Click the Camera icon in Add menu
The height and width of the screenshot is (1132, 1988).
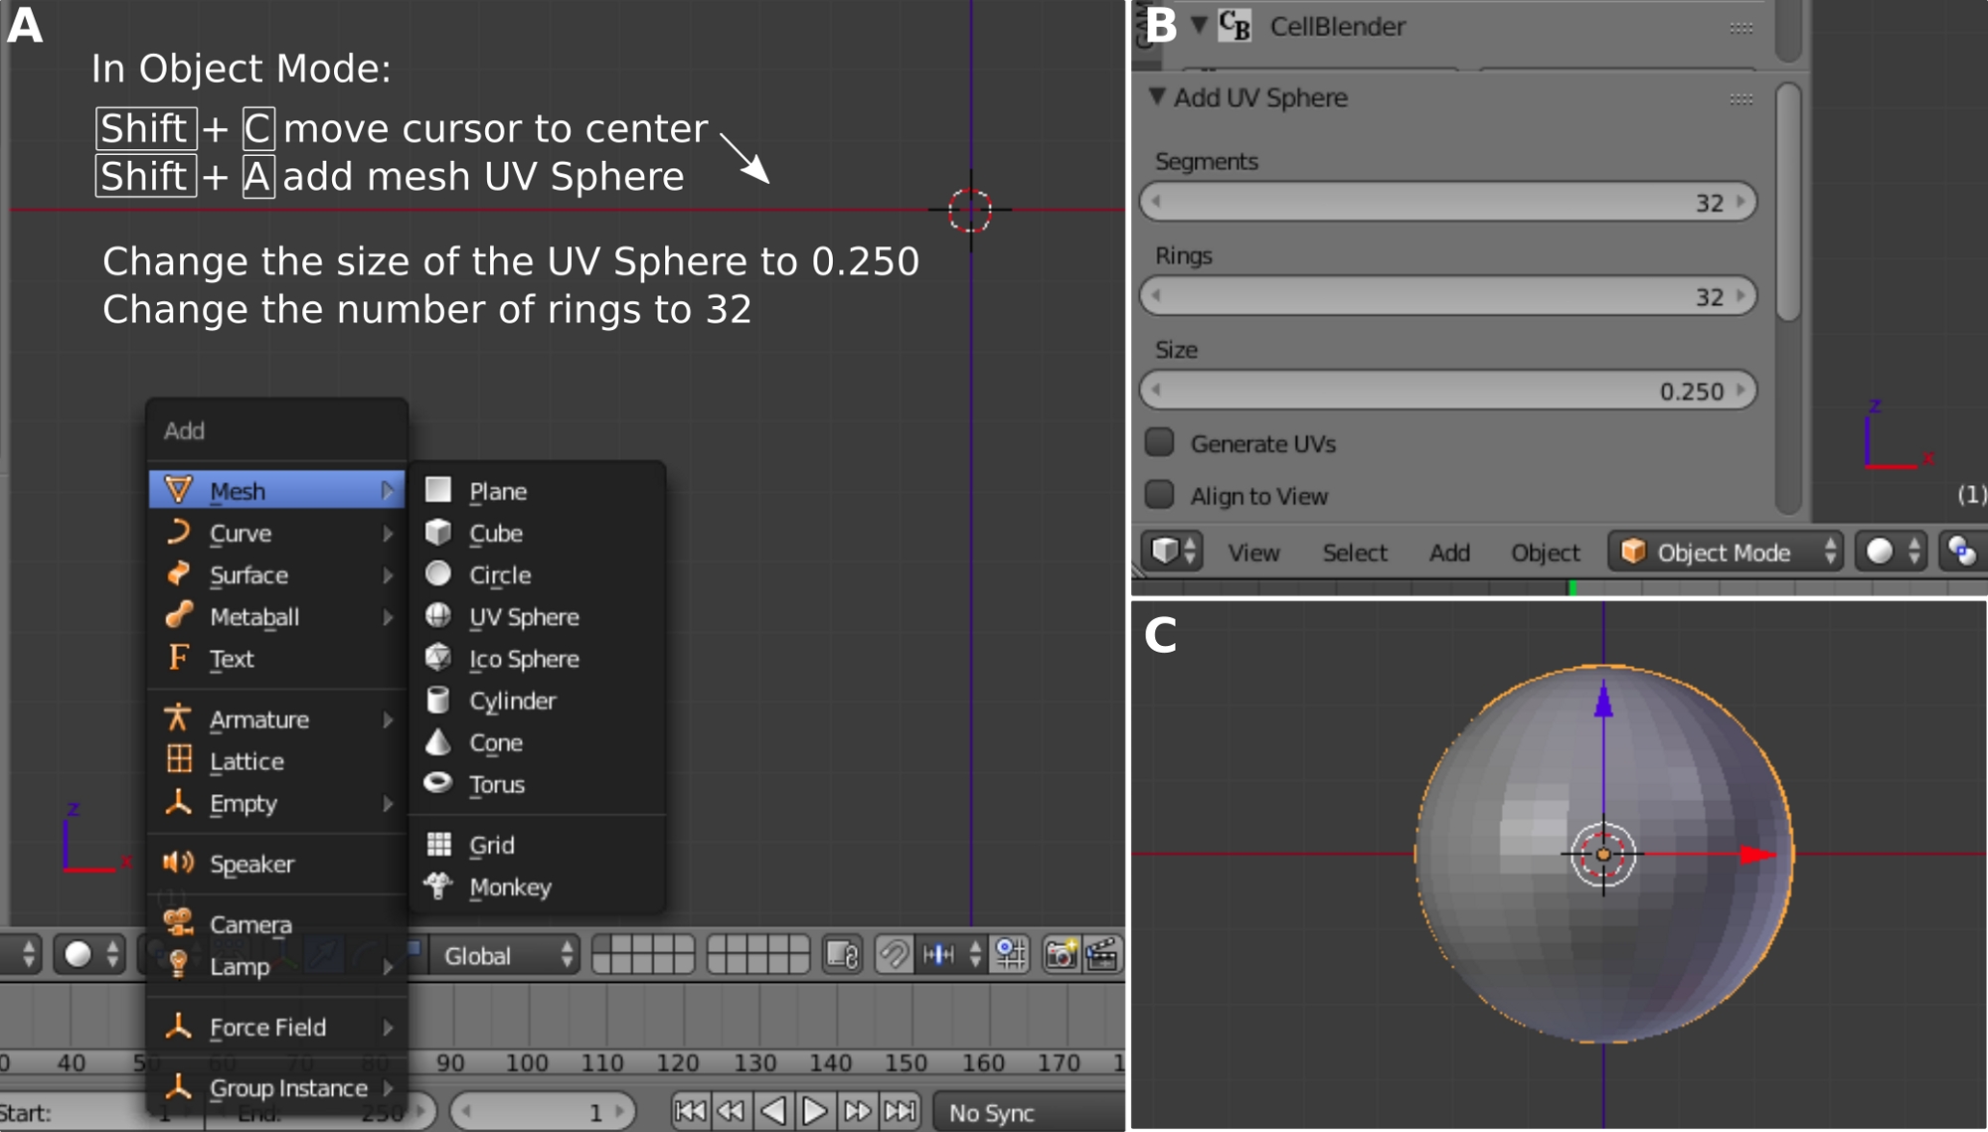[x=179, y=923]
